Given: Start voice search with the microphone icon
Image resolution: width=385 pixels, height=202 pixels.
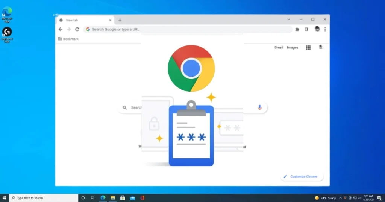Looking at the screenshot, I should (x=259, y=107).
